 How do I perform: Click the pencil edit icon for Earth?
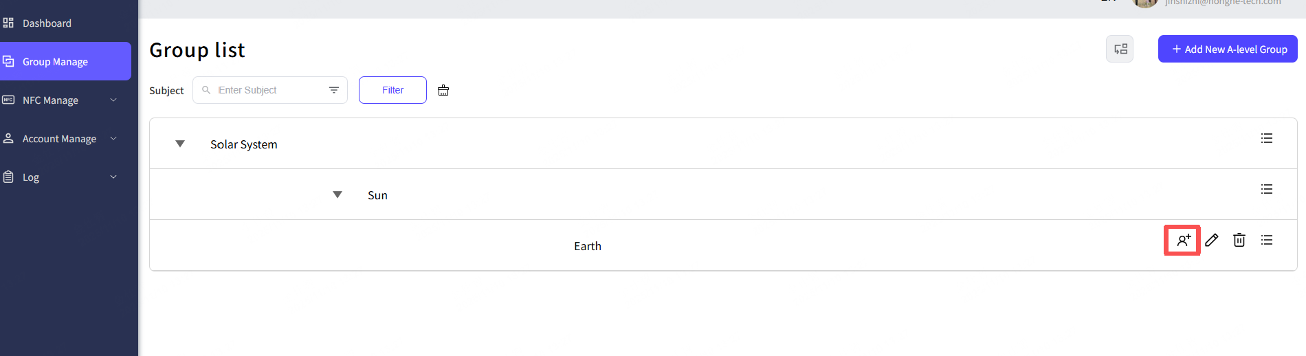click(x=1212, y=240)
